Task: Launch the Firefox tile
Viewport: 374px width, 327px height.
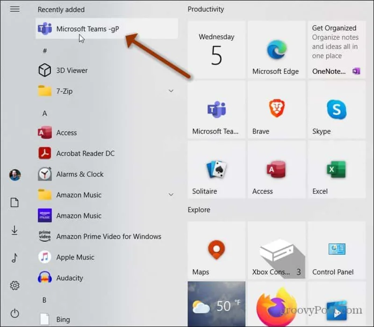Action: pos(276,304)
